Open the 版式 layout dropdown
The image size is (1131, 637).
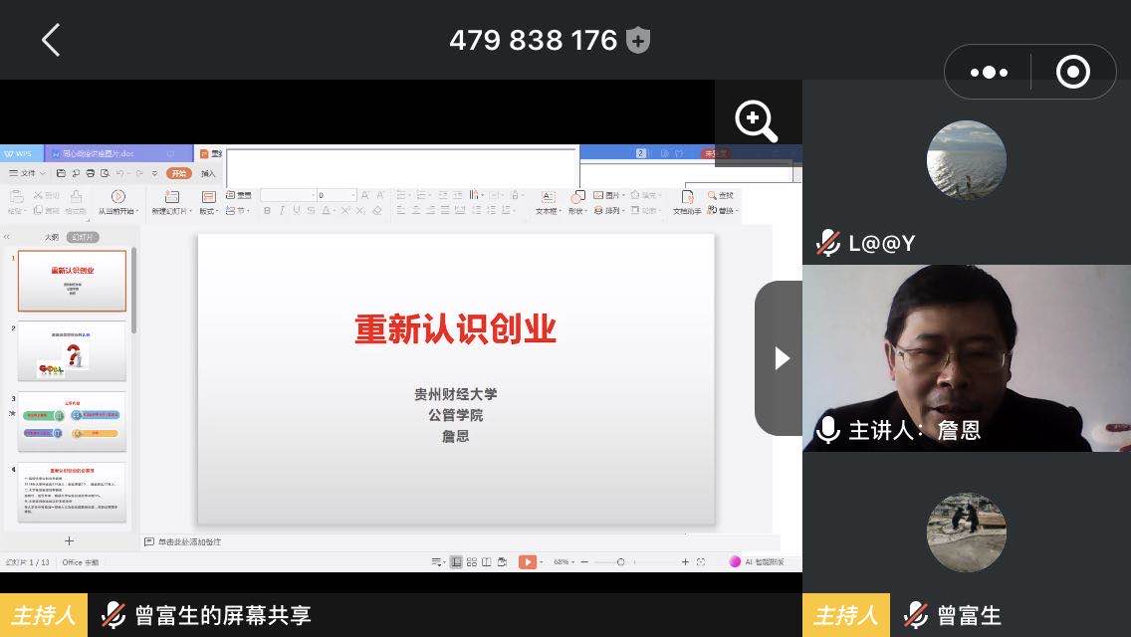(x=208, y=203)
